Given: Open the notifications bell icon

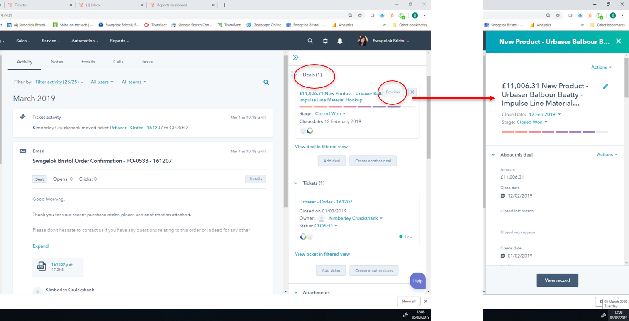Looking at the screenshot, I should click(x=340, y=41).
